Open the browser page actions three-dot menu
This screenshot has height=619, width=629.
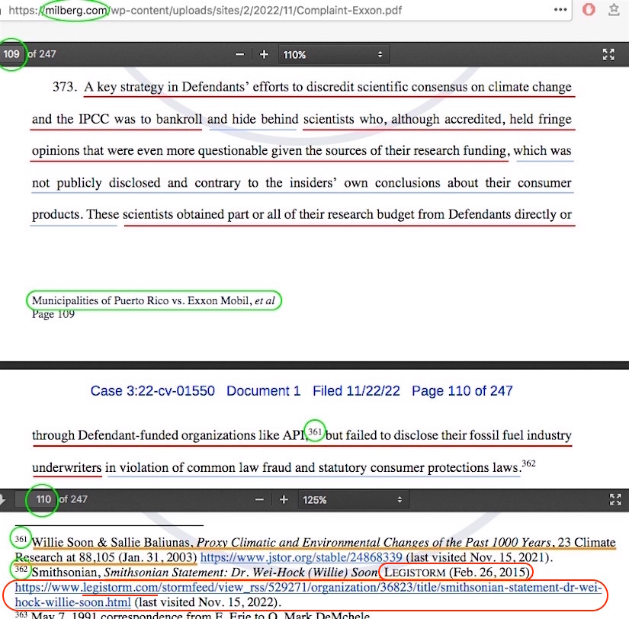pos(560,11)
